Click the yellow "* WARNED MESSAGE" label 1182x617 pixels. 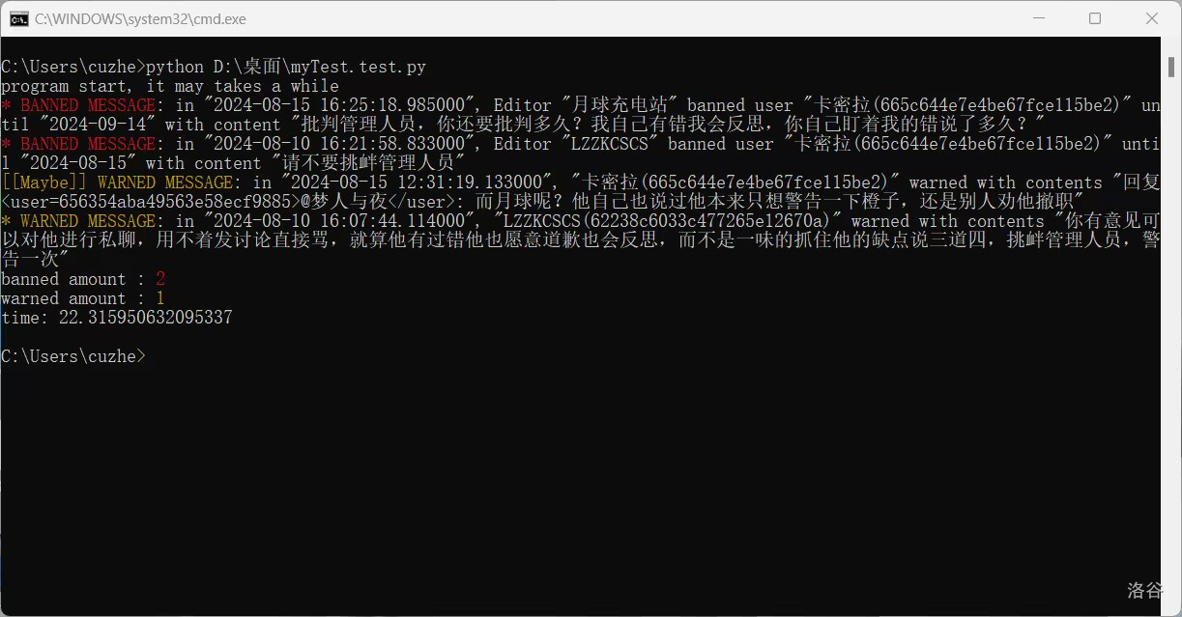(78, 221)
